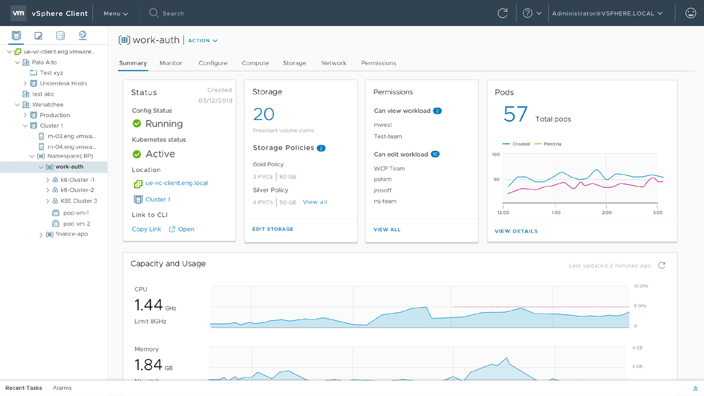Click the EDIT STORAGE link
Viewport: 704px width, 396px height.
point(273,229)
